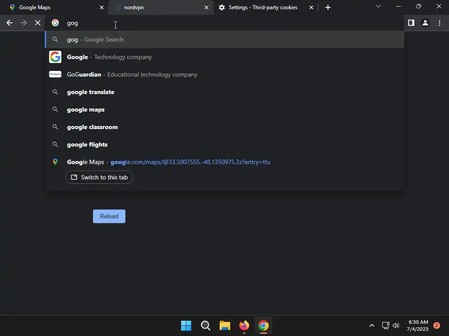Click the Google icon in address bar
This screenshot has height=336, width=449.
point(55,23)
